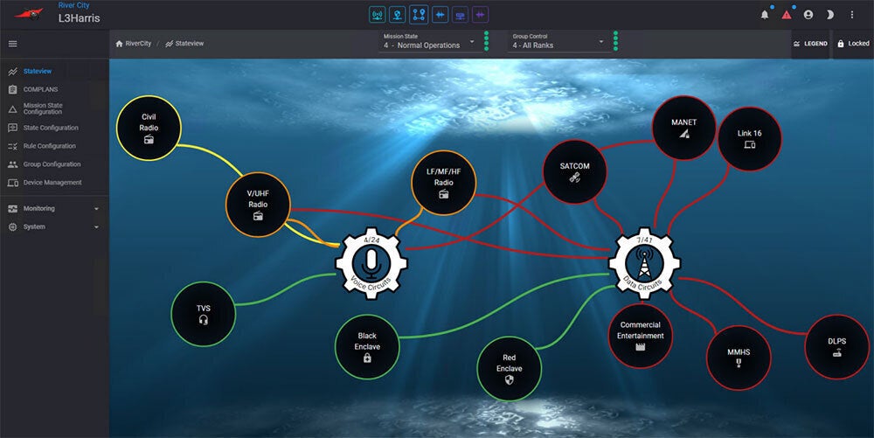The height and width of the screenshot is (438, 874).
Task: Open the Voice Circuits gear hub
Action: pyautogui.click(x=371, y=263)
